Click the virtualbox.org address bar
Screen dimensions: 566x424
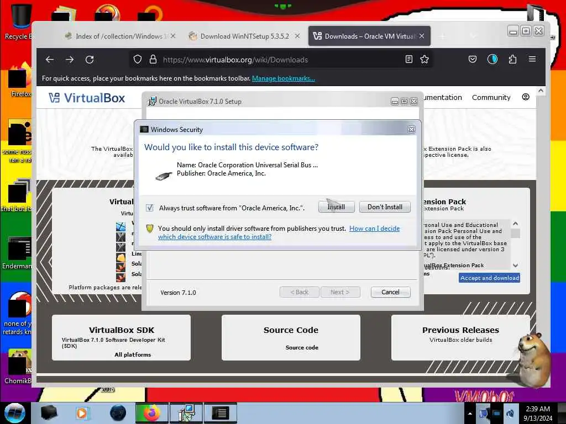coord(281,60)
